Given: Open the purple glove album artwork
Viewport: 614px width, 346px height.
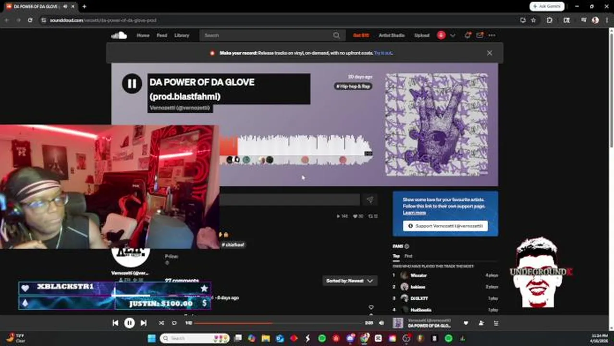Looking at the screenshot, I should [436, 124].
